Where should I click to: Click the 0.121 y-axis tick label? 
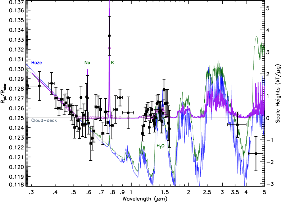(17, 157)
